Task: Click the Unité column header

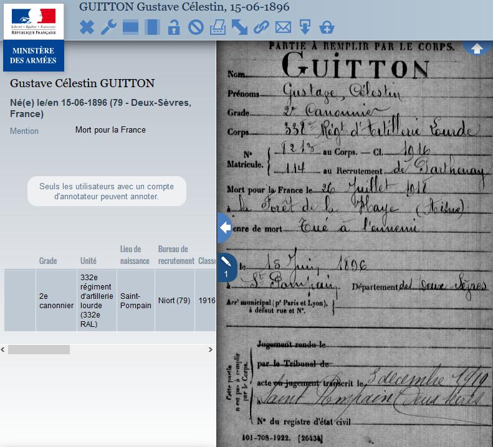Action: 89,261
